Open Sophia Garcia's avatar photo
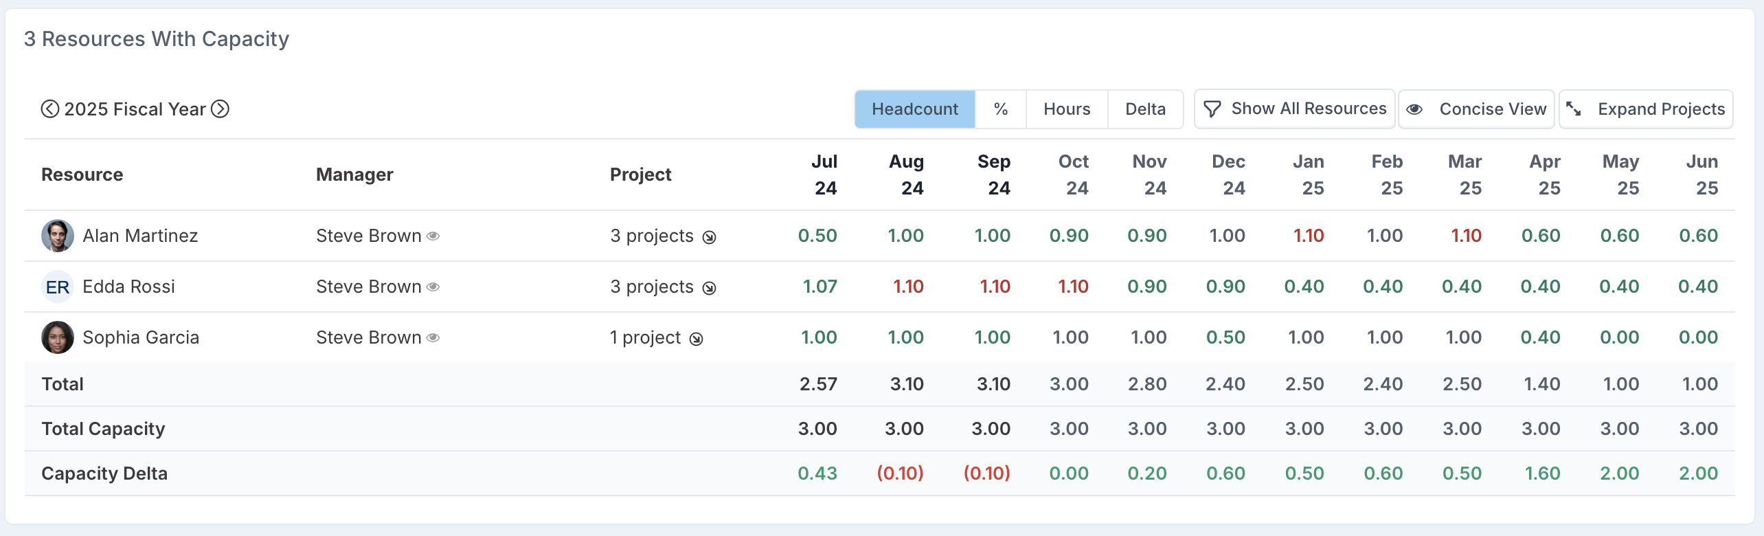 58,337
